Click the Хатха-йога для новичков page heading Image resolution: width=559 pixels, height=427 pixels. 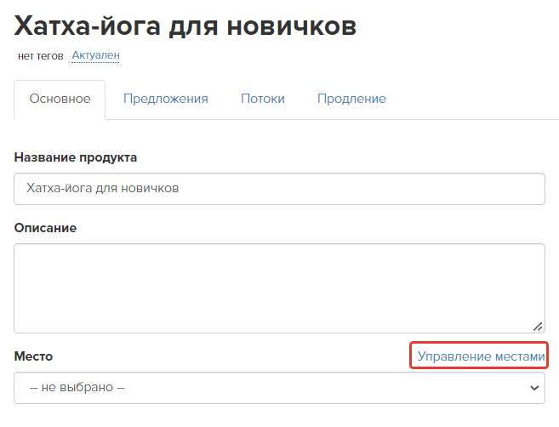pos(185,26)
